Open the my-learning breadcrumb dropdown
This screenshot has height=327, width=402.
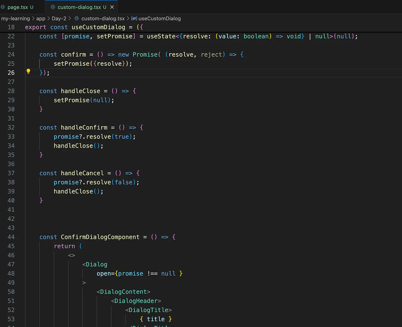[x=15, y=18]
